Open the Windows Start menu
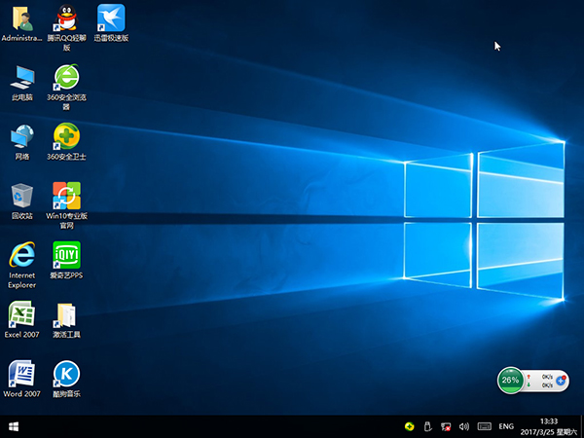Viewport: 584px width, 438px height. (x=15, y=426)
